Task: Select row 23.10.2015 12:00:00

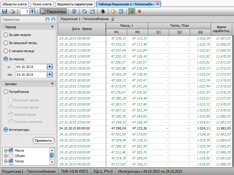Action: click(145, 57)
